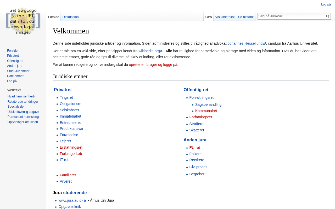Open Specialsider in the tools list
Viewport: 335px width, 209px height.
pyautogui.click(x=16, y=107)
